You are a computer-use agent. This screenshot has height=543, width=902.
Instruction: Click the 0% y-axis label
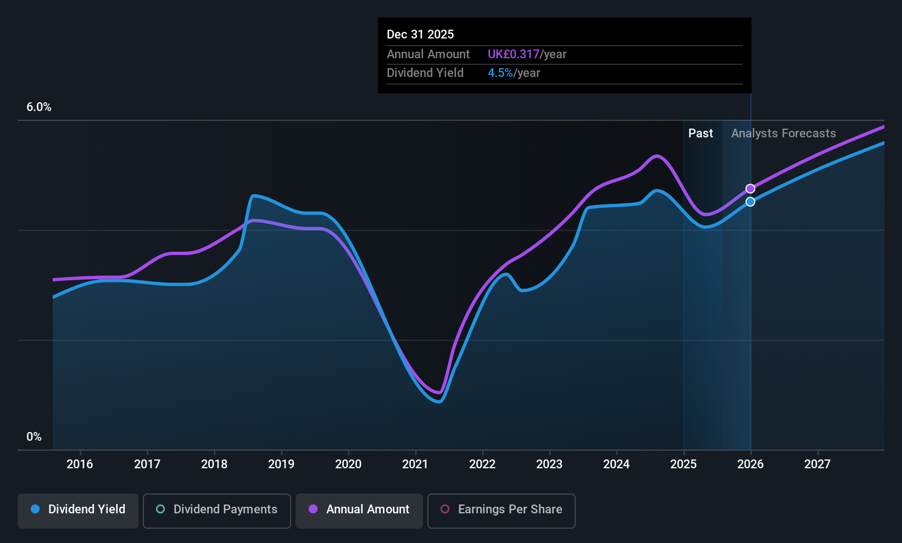click(x=34, y=437)
